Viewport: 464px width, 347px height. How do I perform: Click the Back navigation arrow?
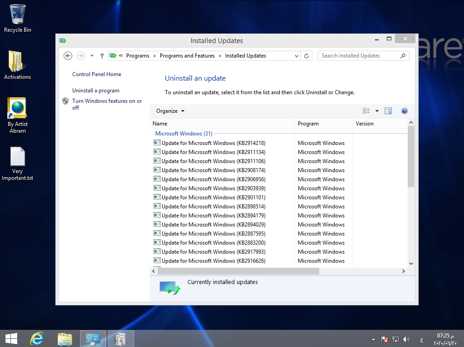coord(68,56)
